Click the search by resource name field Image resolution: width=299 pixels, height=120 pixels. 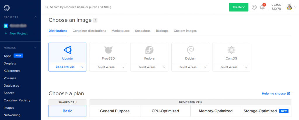(81, 7)
